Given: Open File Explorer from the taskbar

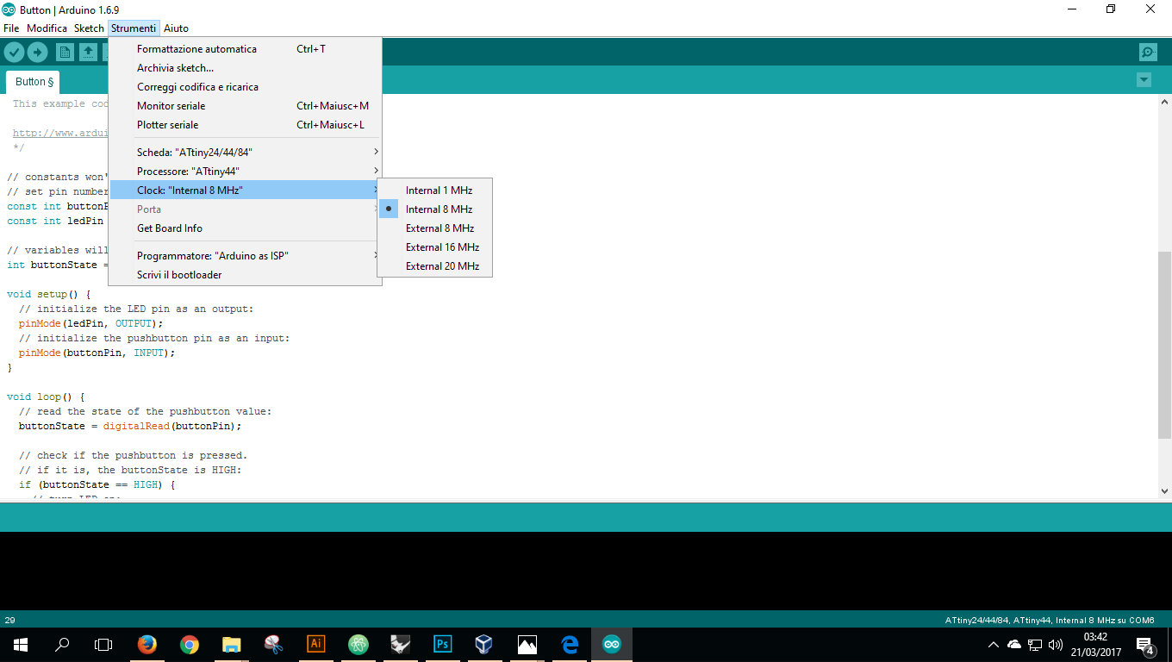Looking at the screenshot, I should click(x=232, y=644).
